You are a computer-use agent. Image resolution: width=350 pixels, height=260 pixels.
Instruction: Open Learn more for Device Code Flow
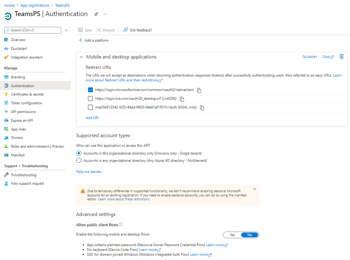pyautogui.click(x=150, y=250)
